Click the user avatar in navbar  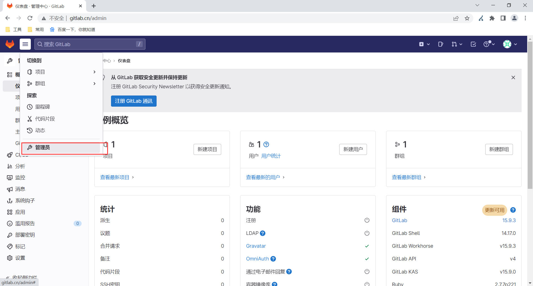[x=507, y=44]
